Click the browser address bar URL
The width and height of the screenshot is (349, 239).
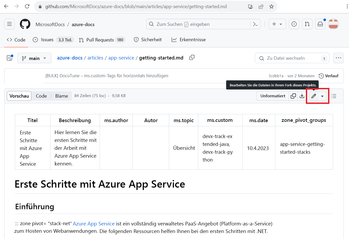click(x=136, y=7)
